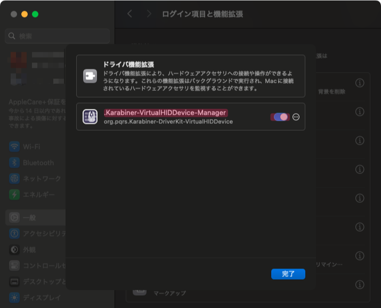Click the 外観 sidebar icon
This screenshot has height=308, width=381.
[x=14, y=250]
